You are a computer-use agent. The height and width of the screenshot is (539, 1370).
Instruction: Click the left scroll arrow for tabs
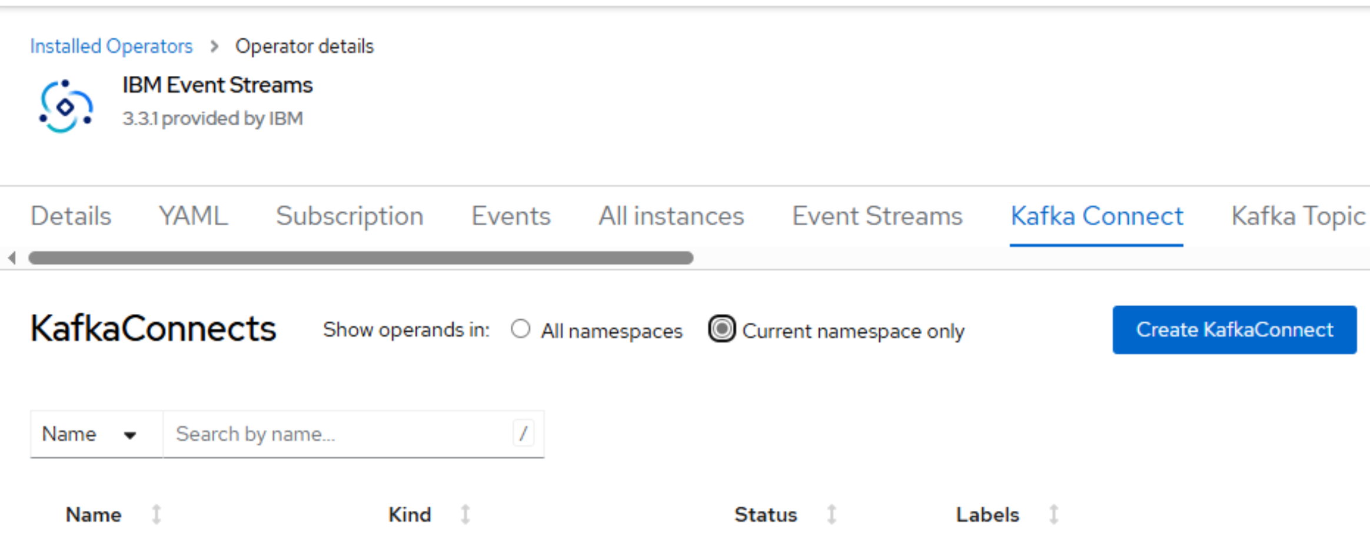[x=12, y=257]
